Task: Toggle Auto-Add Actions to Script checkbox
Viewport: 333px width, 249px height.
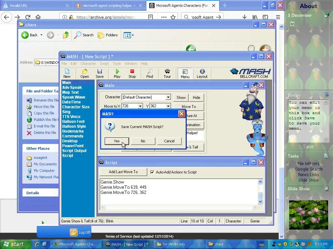Action: pos(152,172)
